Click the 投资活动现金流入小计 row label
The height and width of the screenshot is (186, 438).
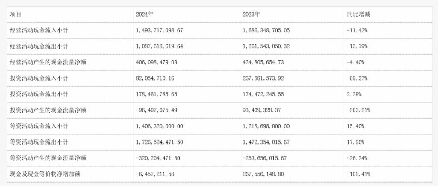tap(39, 78)
